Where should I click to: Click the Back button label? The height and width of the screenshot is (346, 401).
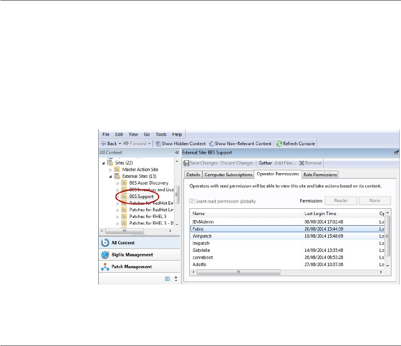112,144
